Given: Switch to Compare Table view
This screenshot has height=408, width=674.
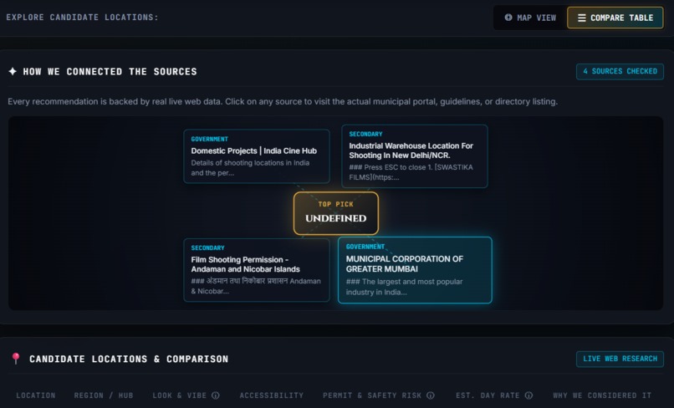Looking at the screenshot, I should click(x=615, y=18).
